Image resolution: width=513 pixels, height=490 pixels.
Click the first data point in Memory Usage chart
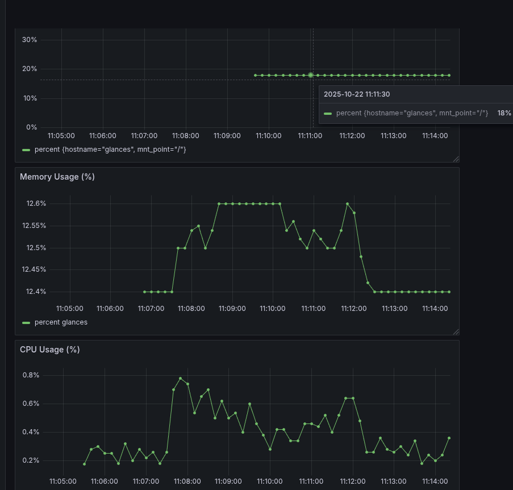tap(144, 292)
